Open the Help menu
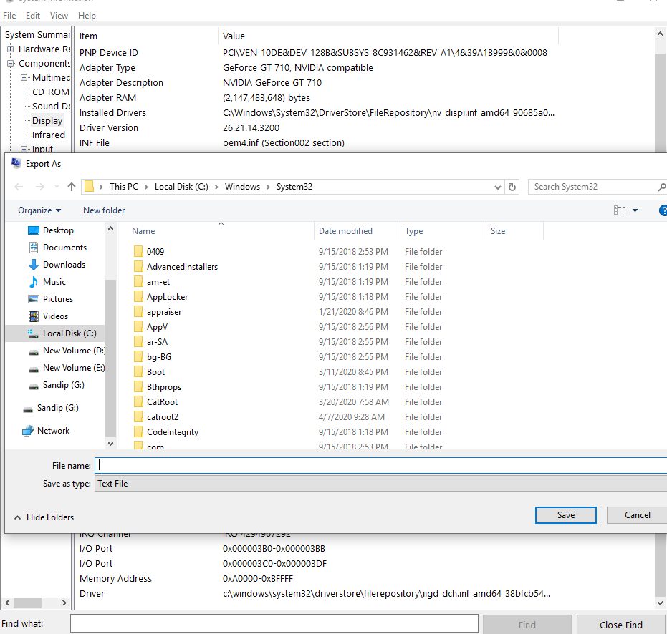The image size is (667, 634). pos(87,16)
